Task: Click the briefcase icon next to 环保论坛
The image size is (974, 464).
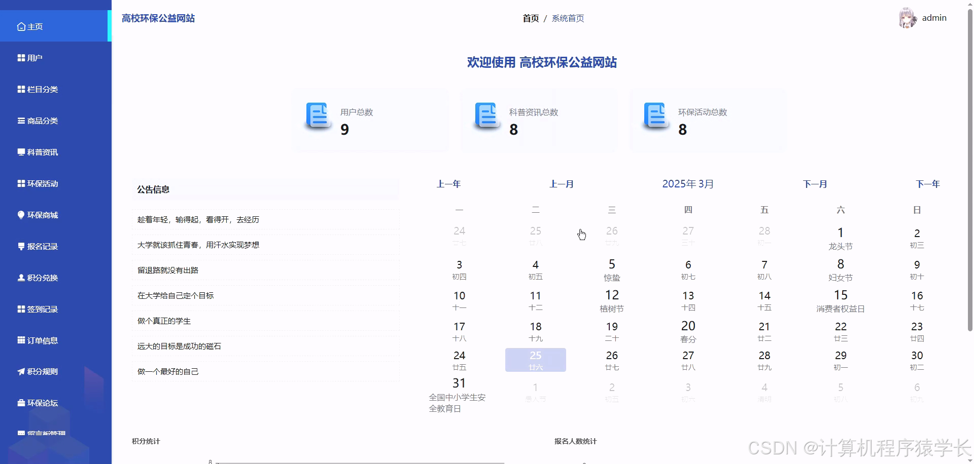Action: point(21,403)
